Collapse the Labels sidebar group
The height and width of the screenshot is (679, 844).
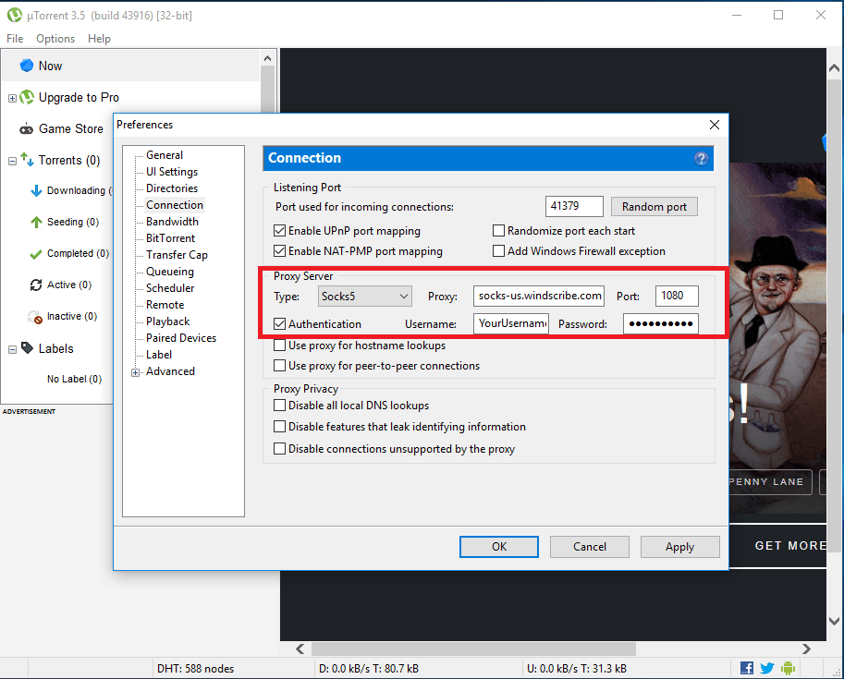click(x=12, y=350)
